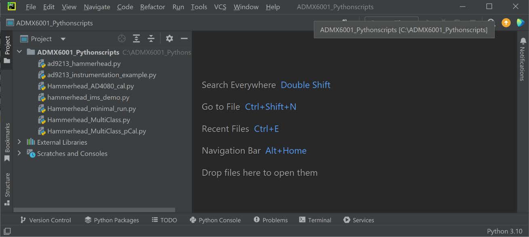Viewport: 529px width, 237px height.
Task: Click the Project panel horizontal scrollbar
Action: coord(94,210)
